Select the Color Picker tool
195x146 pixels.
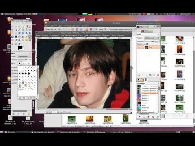(19, 30)
